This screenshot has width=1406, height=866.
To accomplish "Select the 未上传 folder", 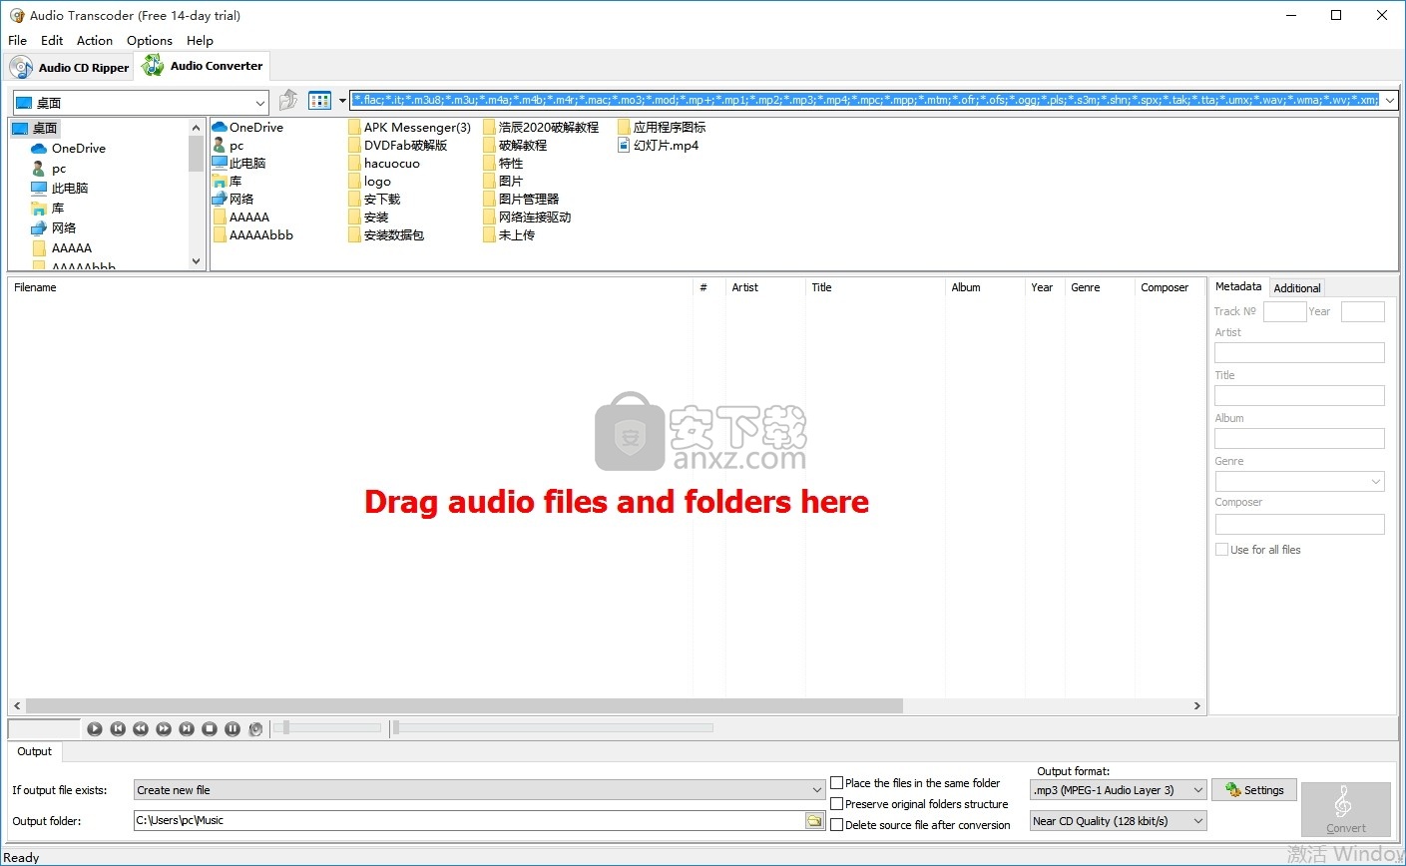I will pos(509,234).
